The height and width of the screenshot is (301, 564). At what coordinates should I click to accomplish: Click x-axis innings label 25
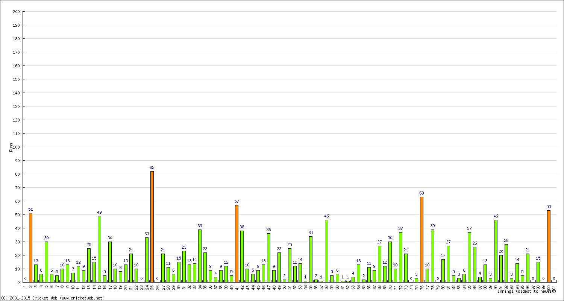(152, 287)
